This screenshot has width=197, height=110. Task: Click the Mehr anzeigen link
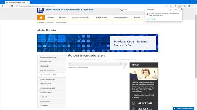(x=151, y=19)
